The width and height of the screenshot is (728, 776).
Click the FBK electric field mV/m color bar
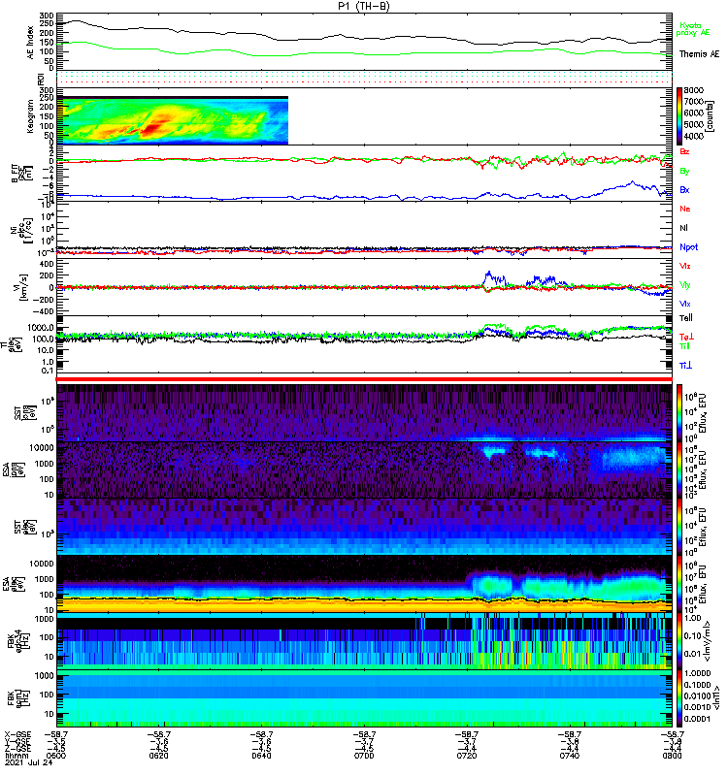(x=679, y=641)
